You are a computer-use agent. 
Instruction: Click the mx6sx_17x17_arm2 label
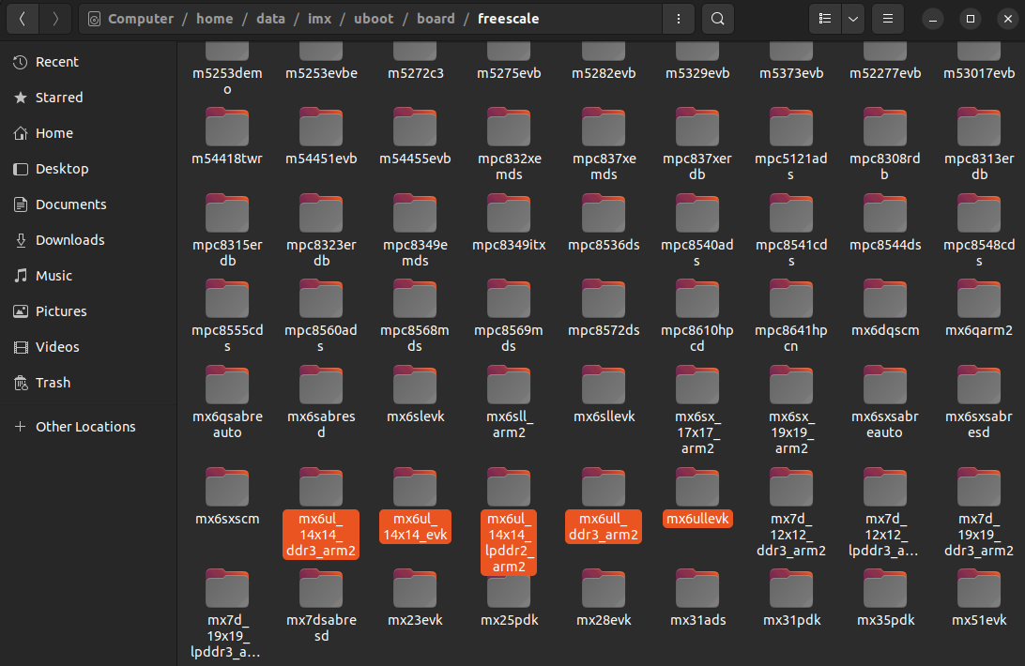click(x=697, y=432)
